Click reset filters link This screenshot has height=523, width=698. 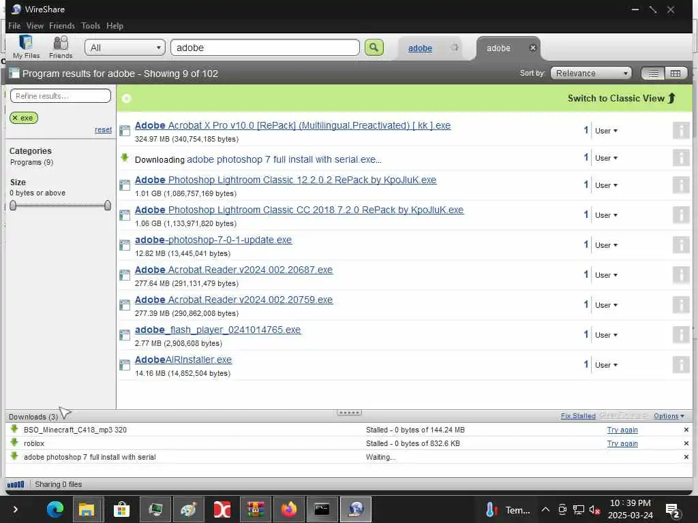coord(104,130)
